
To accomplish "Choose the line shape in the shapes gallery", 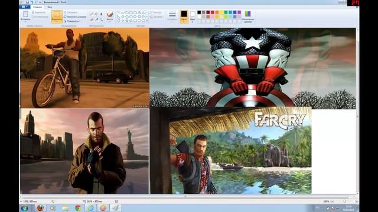I will point(119,12).
